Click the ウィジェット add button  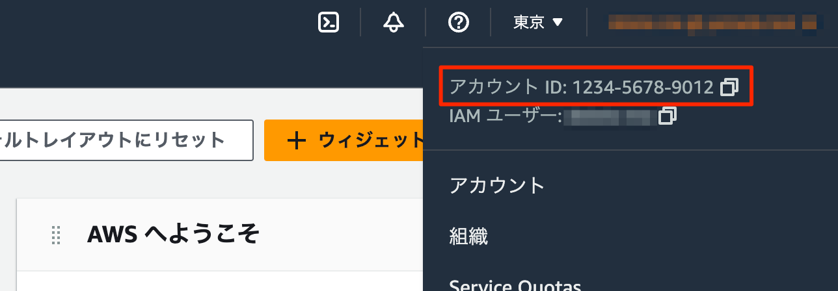(344, 140)
